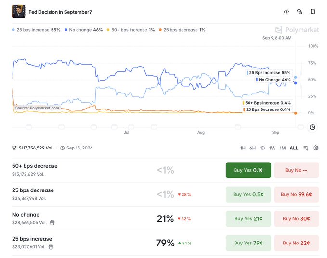Click the 25 Bps Increase 55% chart tooltip
Screen dimensions: 327x258
coord(268,73)
